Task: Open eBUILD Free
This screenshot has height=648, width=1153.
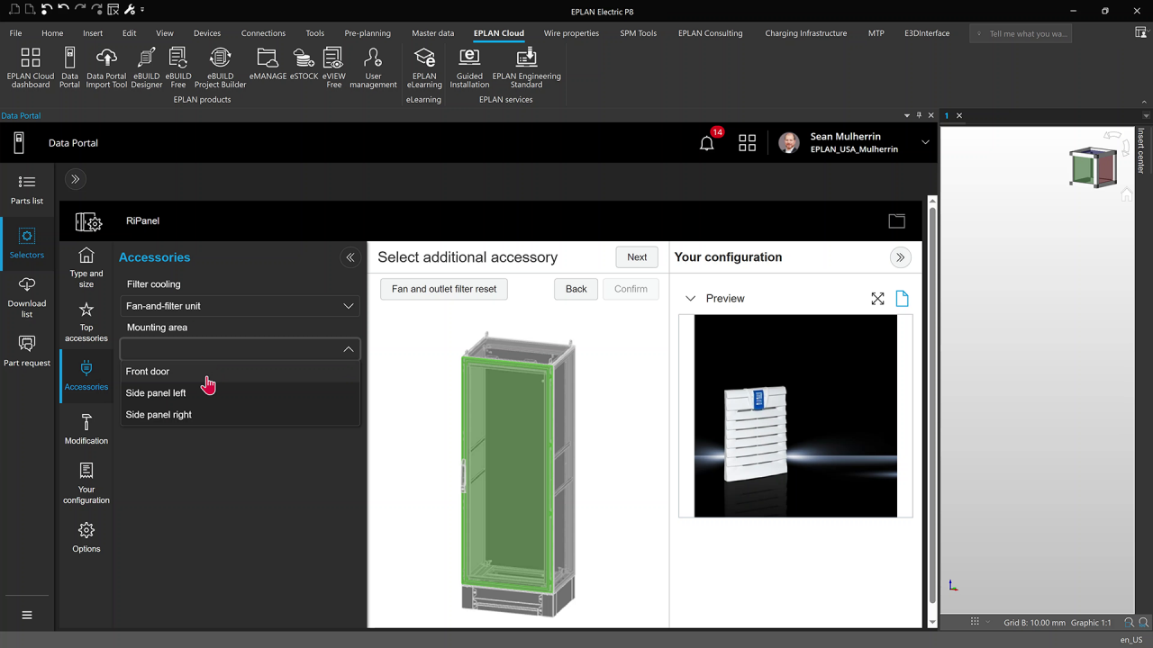Action: [178, 68]
